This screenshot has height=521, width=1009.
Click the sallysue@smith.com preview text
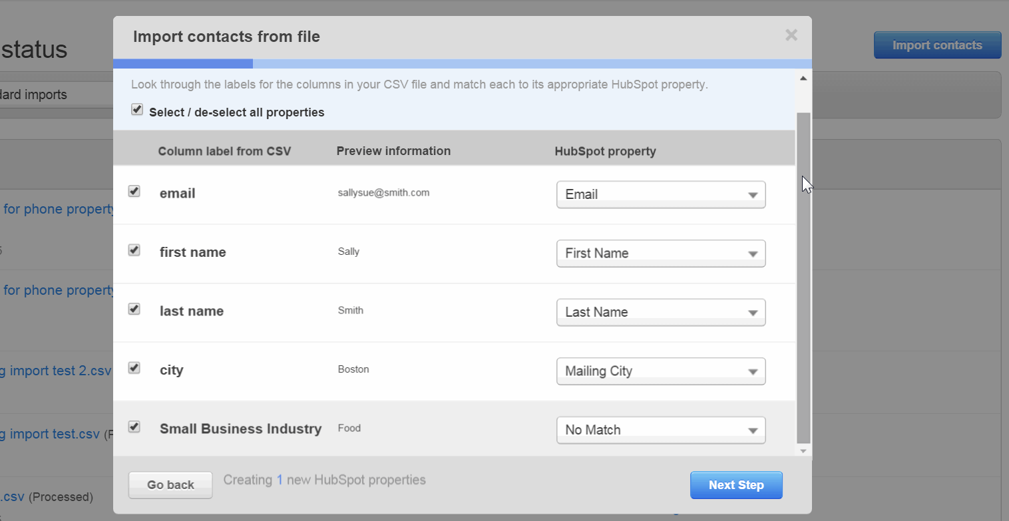coord(383,193)
